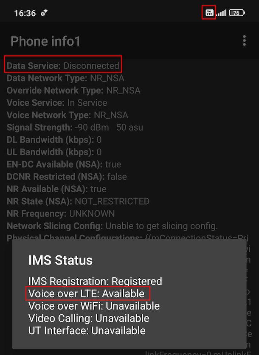The width and height of the screenshot is (259, 355).
Task: Open the three-dot overflow menu
Action: [244, 41]
